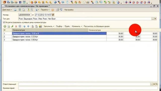
Task: Click the Прайс button
Action: (67, 26)
